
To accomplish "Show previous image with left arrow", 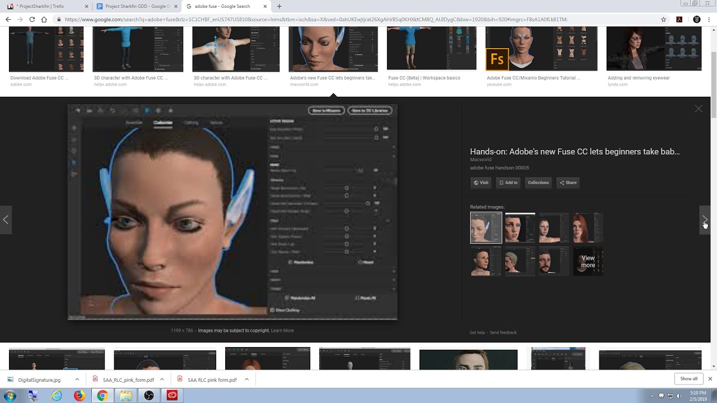I will [6, 219].
